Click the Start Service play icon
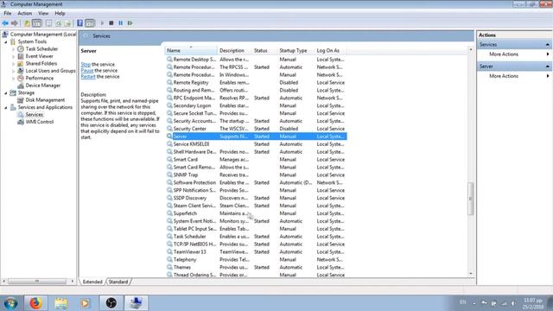 pyautogui.click(x=102, y=23)
